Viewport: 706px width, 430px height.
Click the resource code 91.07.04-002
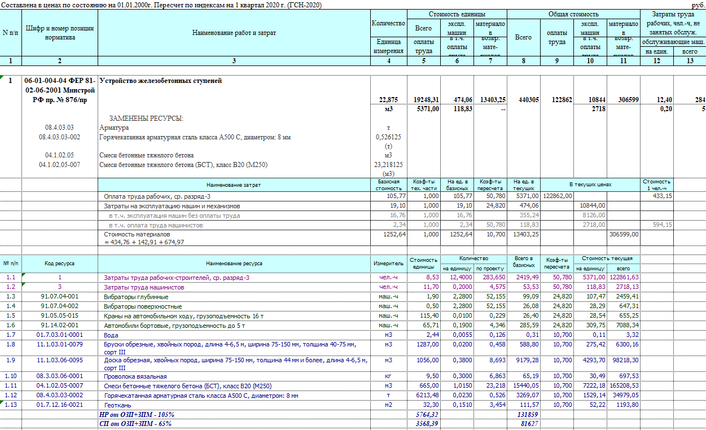tap(60, 306)
